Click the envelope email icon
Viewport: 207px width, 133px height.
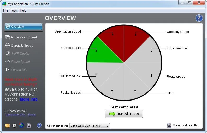(7, 125)
